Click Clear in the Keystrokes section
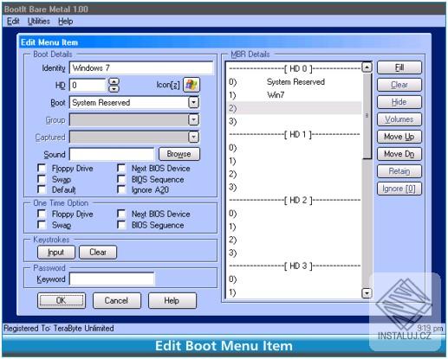This screenshot has width=448, height=359. 98,253
